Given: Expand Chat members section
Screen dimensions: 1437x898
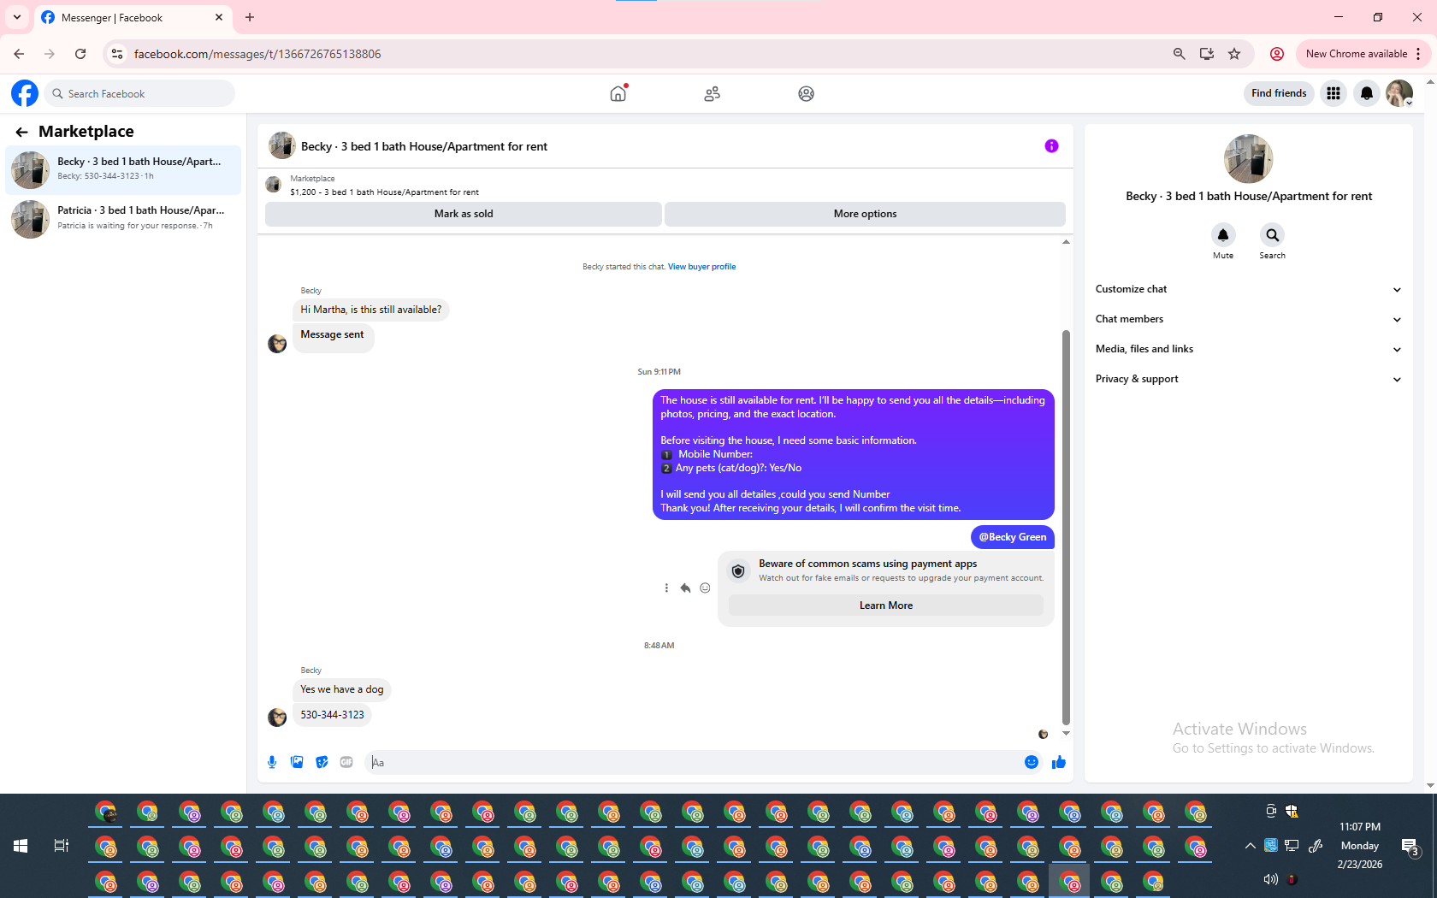Looking at the screenshot, I should point(1248,319).
